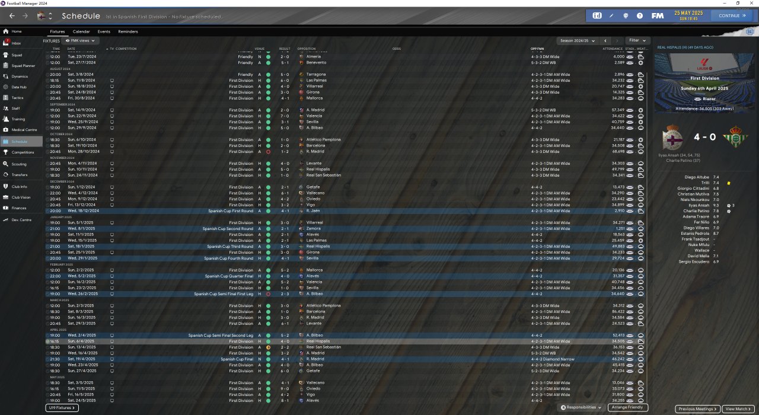Click the Result column header
The image size is (759, 415).
tap(285, 49)
